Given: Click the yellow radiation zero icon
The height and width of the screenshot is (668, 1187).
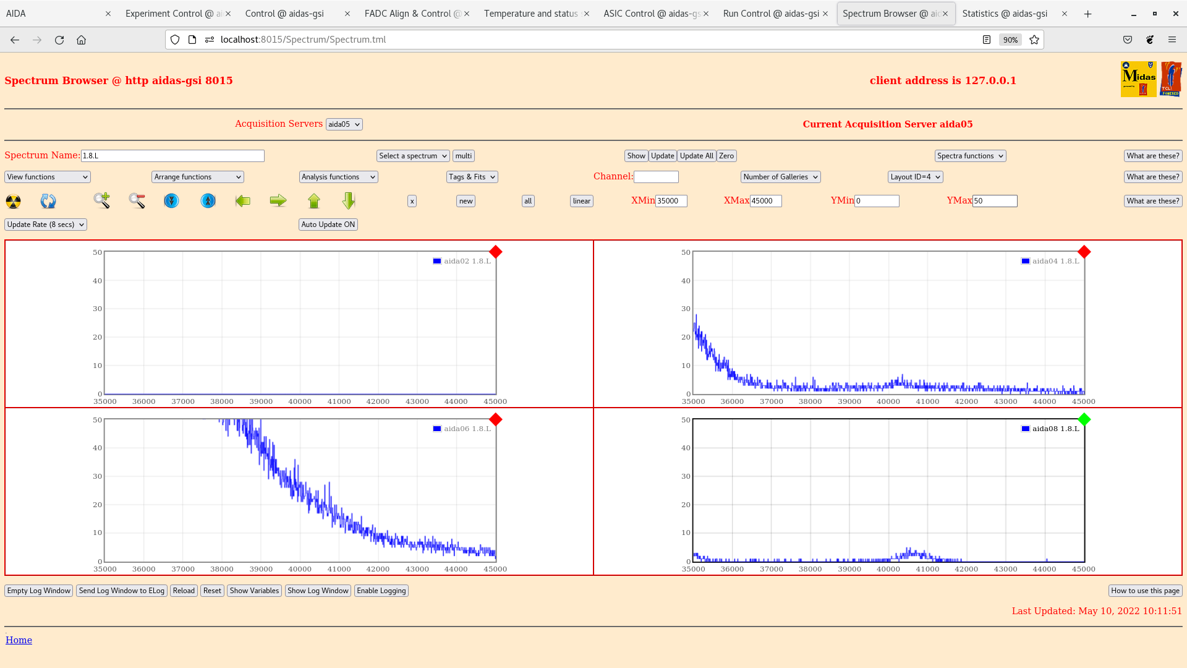Looking at the screenshot, I should point(13,201).
